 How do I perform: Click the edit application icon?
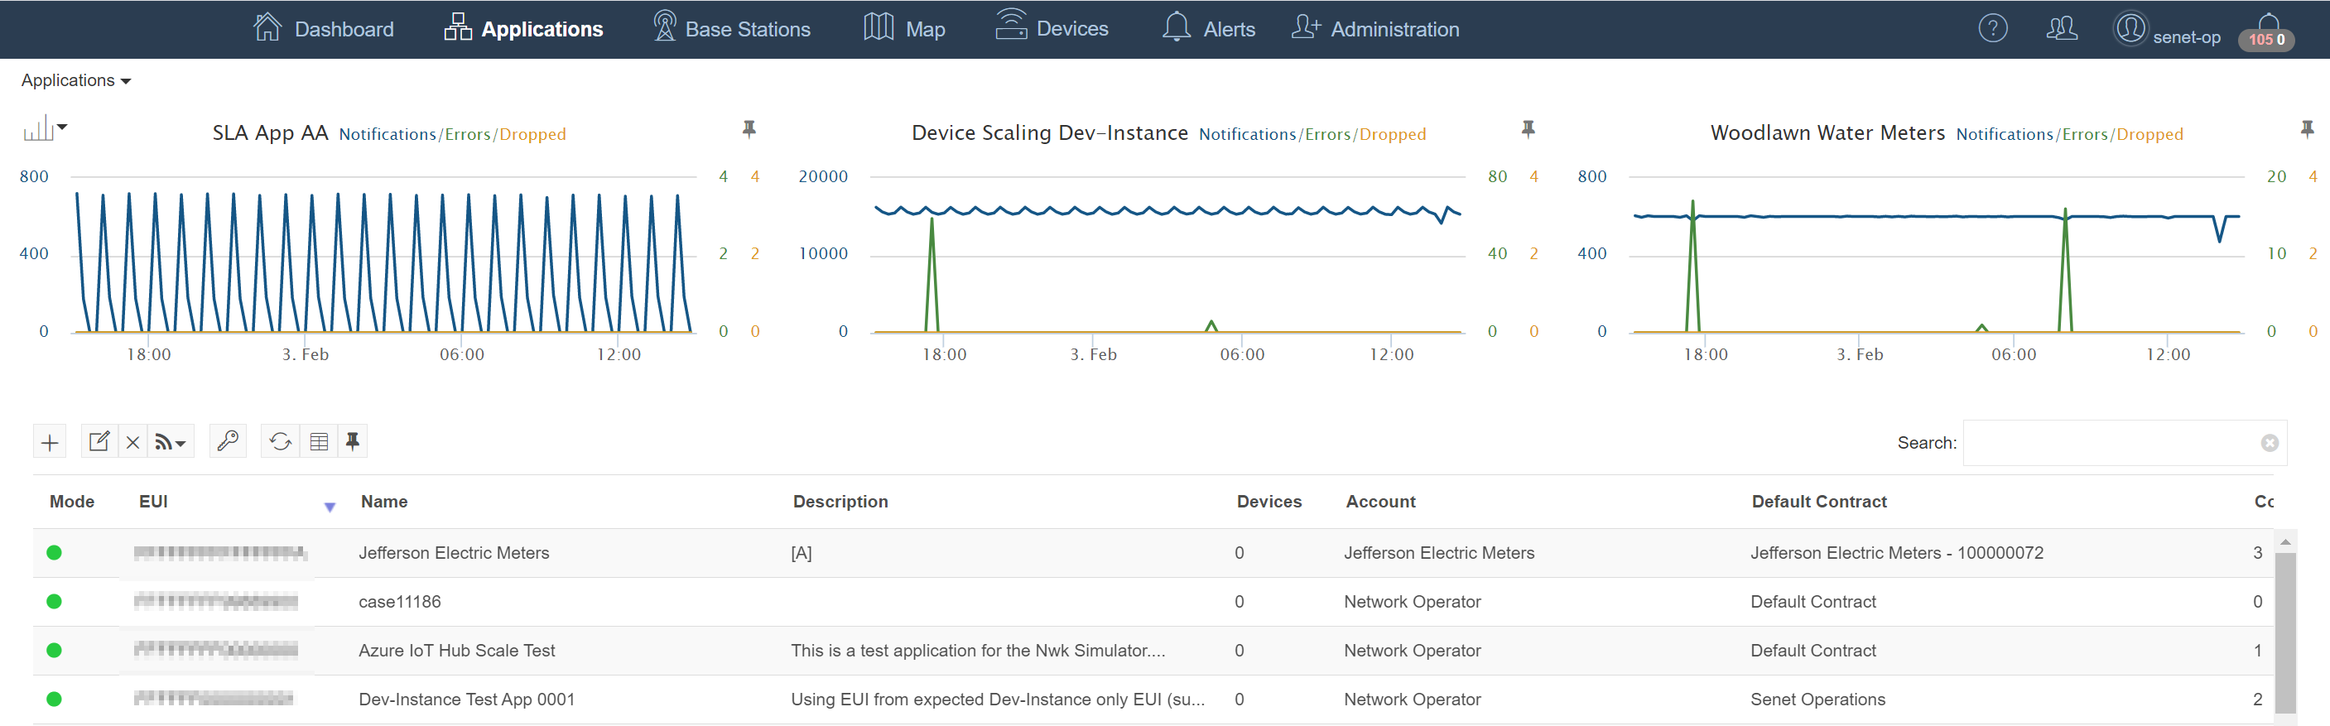coord(99,441)
